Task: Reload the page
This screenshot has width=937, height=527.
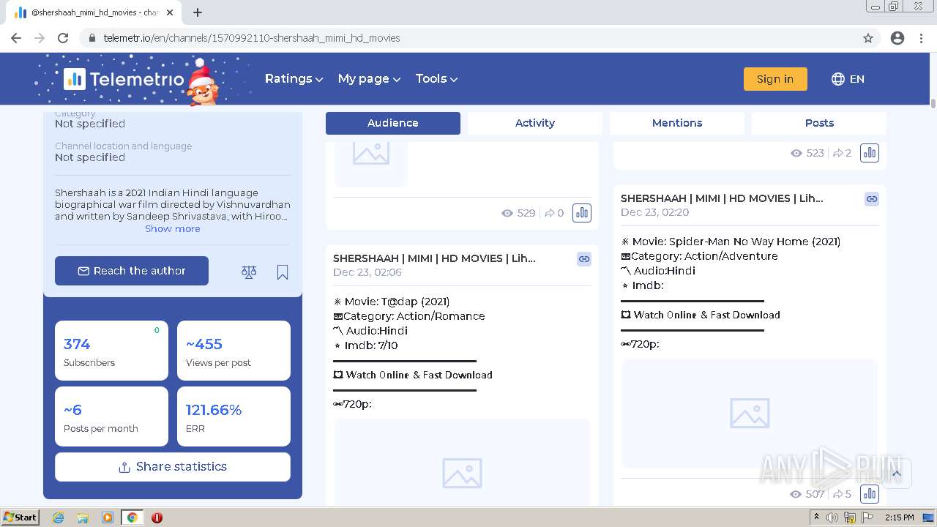Action: coord(63,38)
